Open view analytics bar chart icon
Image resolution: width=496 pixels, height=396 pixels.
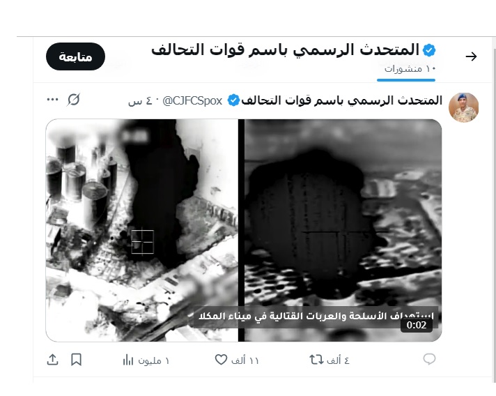pyautogui.click(x=128, y=360)
